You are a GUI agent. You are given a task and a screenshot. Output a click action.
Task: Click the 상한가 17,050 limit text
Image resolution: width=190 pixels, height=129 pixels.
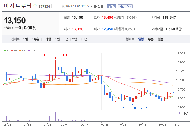[125, 17]
